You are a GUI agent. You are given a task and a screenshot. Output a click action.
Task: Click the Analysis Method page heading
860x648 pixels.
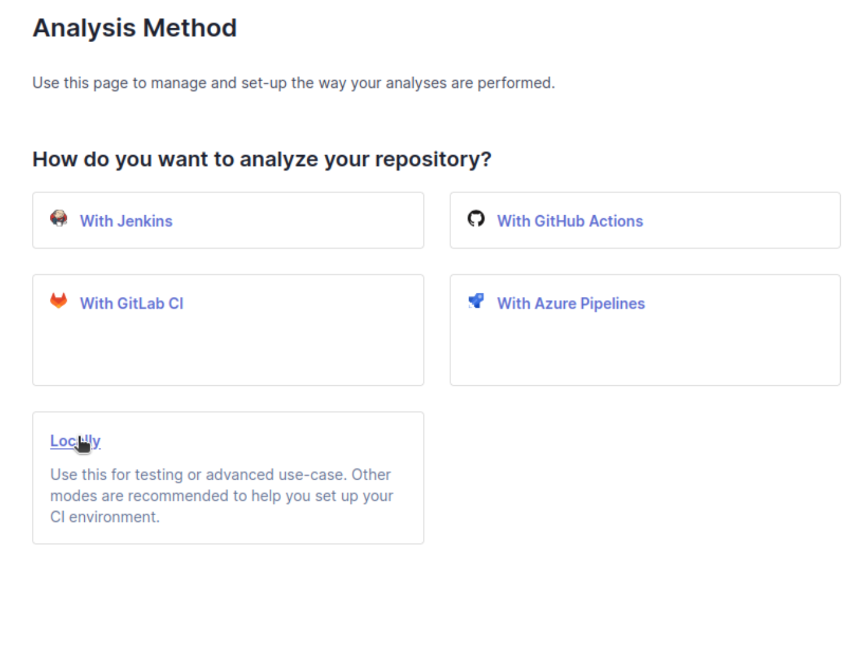pos(135,28)
